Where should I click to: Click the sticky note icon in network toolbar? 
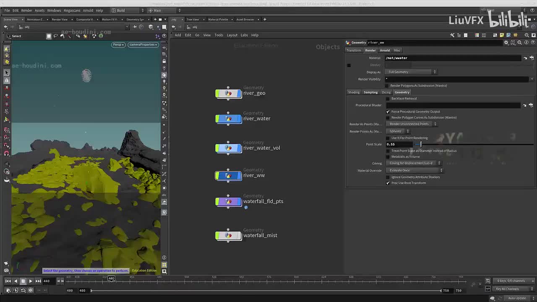502,35
